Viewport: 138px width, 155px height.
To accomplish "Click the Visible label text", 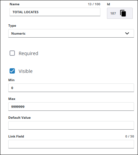I will pos(25,71).
